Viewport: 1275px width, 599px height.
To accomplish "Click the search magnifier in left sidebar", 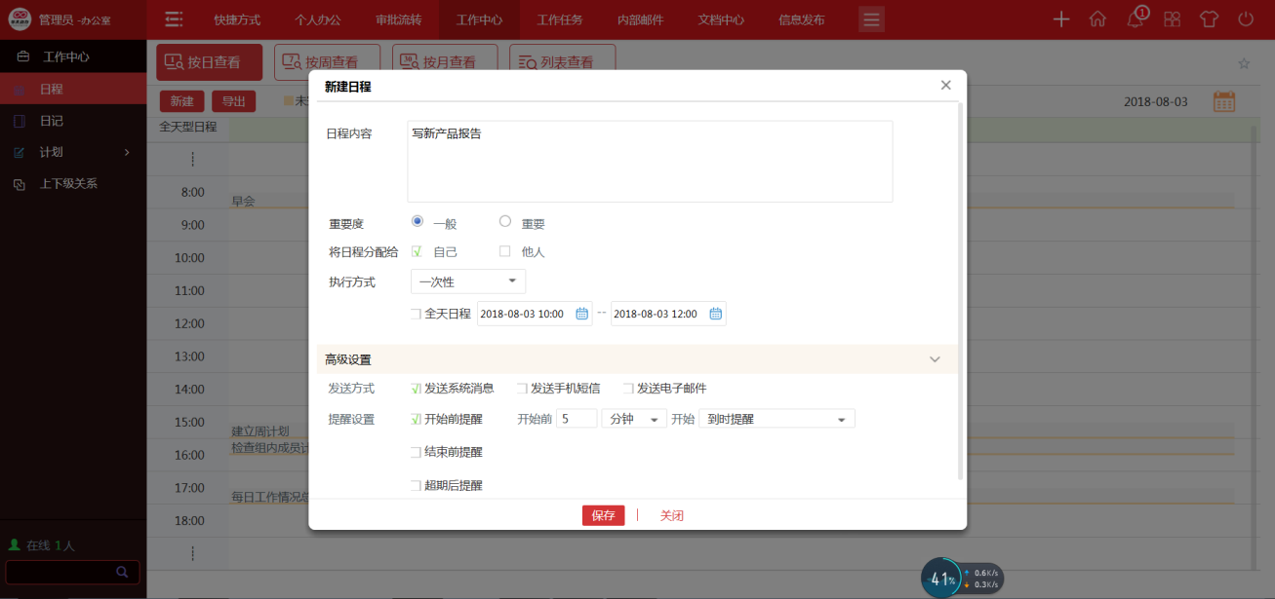I will pyautogui.click(x=121, y=572).
